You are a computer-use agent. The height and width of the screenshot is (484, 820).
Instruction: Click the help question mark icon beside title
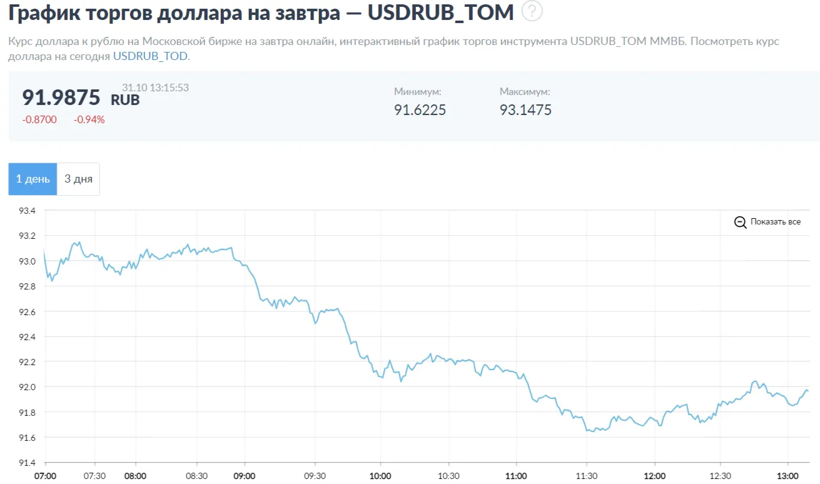click(x=532, y=11)
